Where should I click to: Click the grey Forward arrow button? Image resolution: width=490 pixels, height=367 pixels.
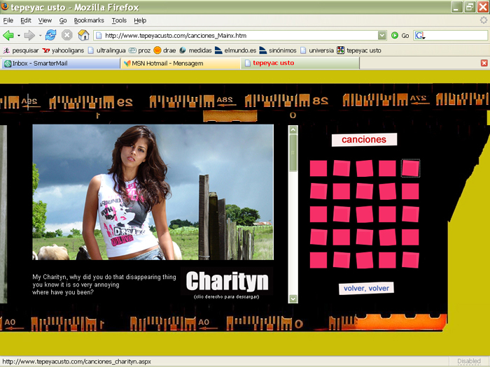29,36
